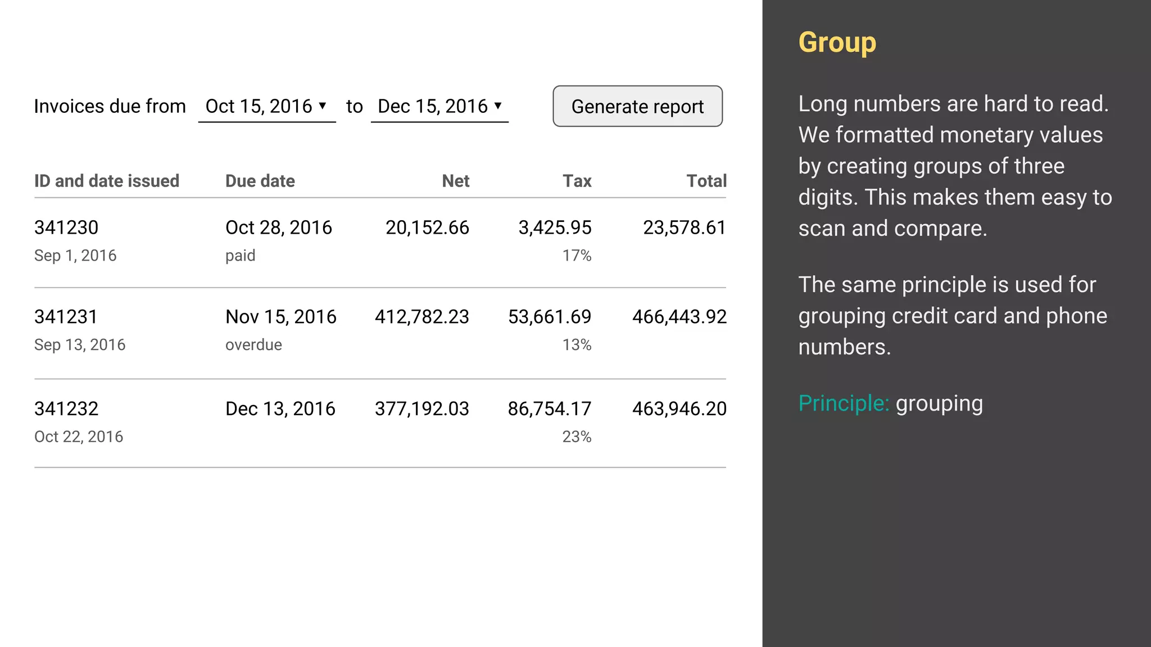Click net amount 377,192.03
The height and width of the screenshot is (647, 1151).
pyautogui.click(x=422, y=408)
